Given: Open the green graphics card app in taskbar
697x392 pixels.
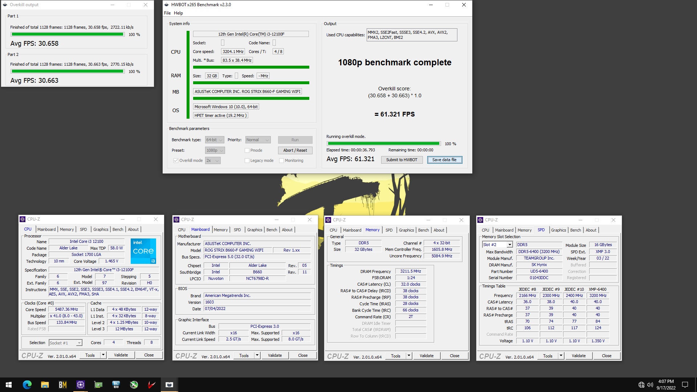Looking at the screenshot, I should point(98,385).
